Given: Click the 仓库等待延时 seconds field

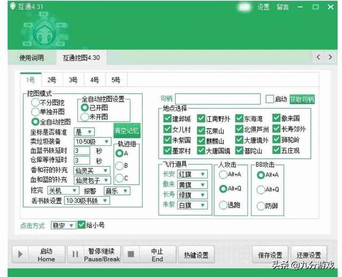Looking at the screenshot, I should pos(82,161).
